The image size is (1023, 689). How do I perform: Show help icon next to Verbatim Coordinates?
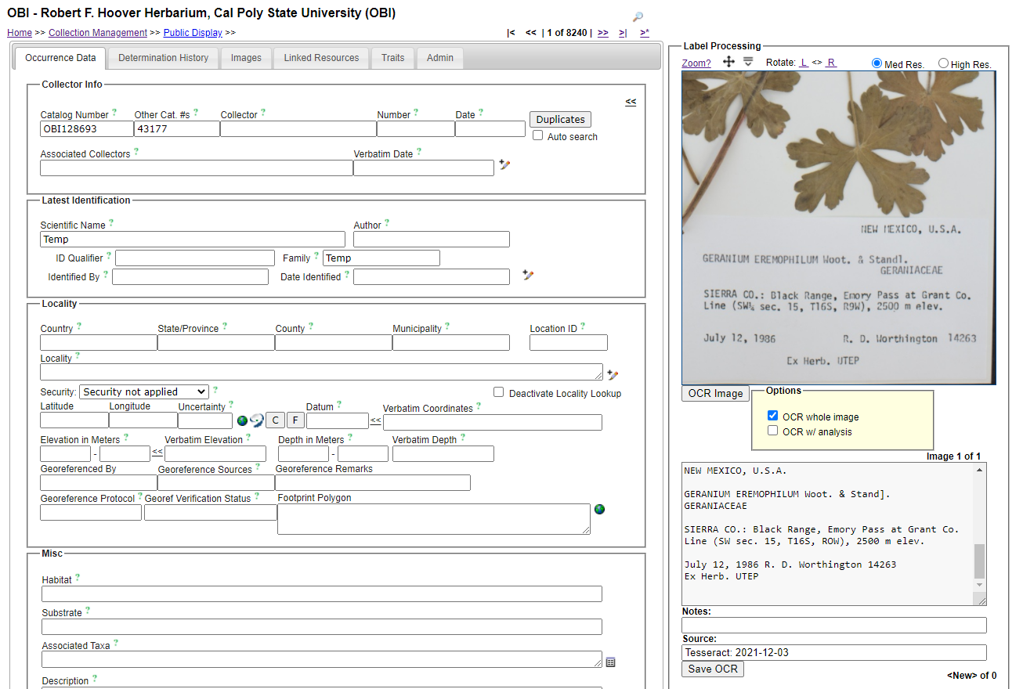479,406
